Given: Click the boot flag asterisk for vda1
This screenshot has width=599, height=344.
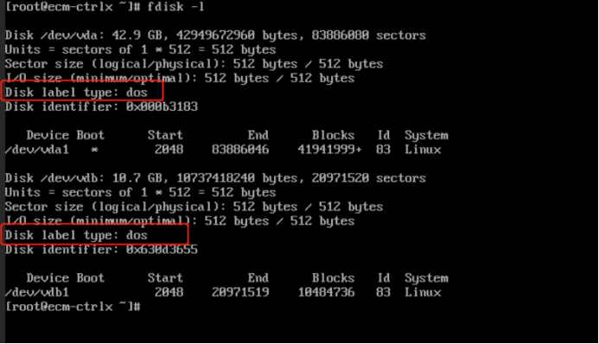Looking at the screenshot, I should click(x=94, y=150).
